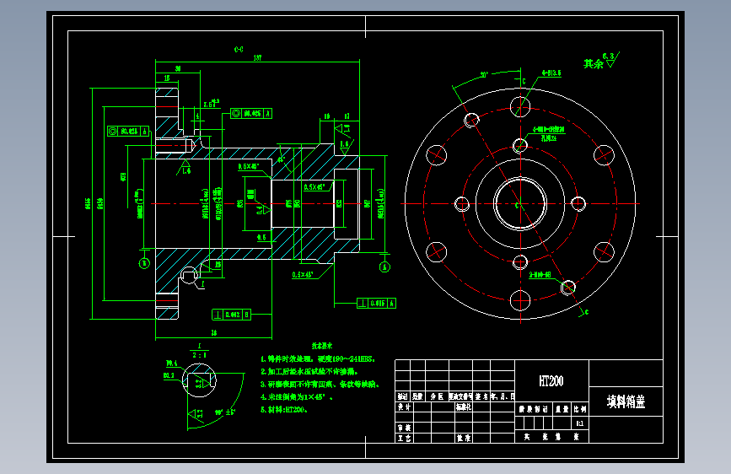Screen dimensions: 731x474
Task: Click the lower section marker C at bottom right
Action: click(586, 312)
